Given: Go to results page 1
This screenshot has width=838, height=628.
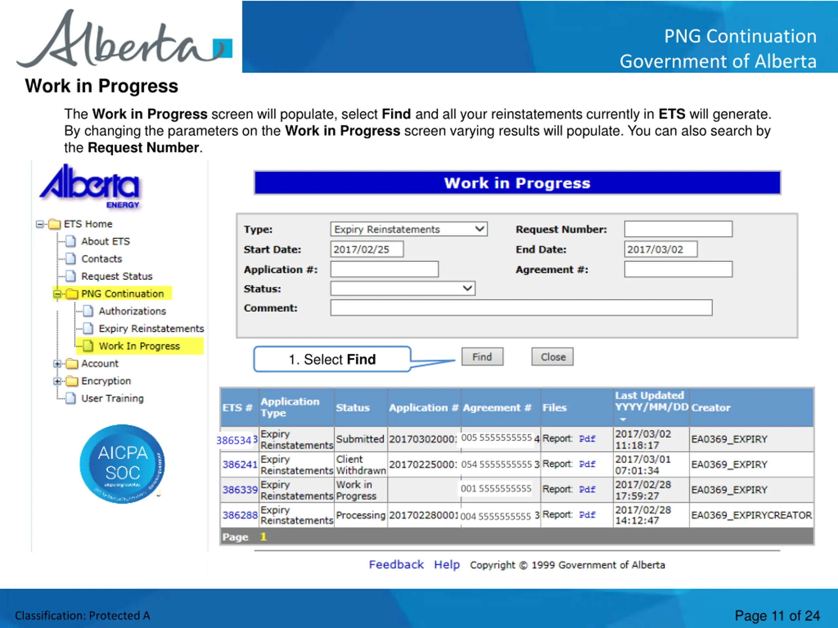Looking at the screenshot, I should (263, 537).
